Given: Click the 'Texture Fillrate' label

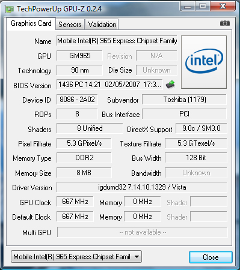Looking at the screenshot, I should 141,144.
